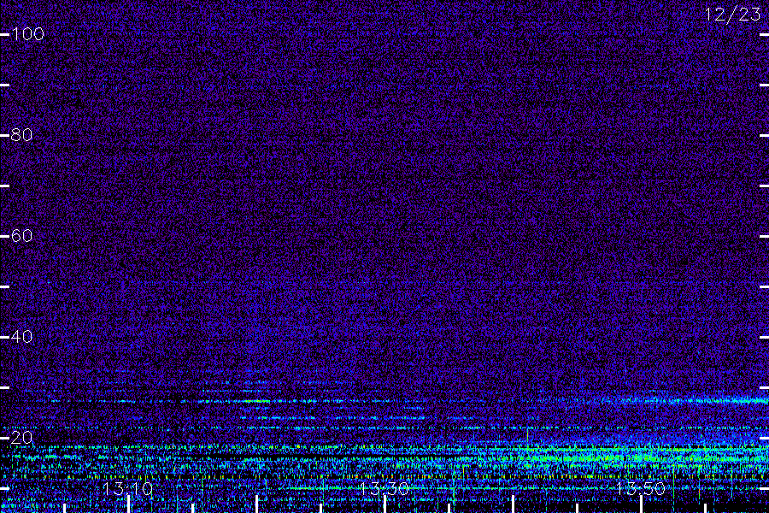Click the 40 frequency axis label

pos(21,337)
